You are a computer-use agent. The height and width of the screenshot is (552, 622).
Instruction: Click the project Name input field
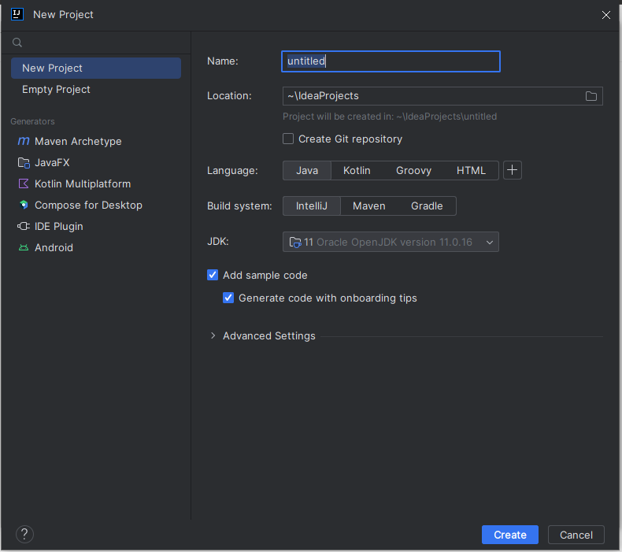(391, 61)
